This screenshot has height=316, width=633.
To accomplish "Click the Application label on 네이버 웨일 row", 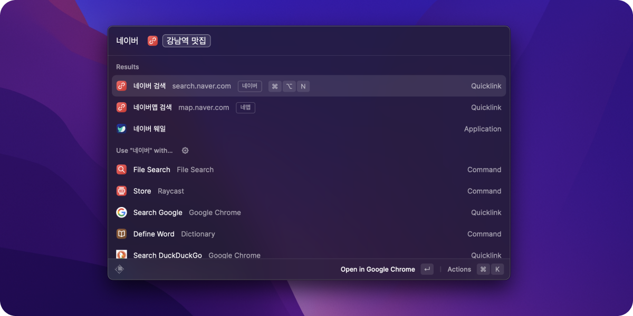I will 483,129.
